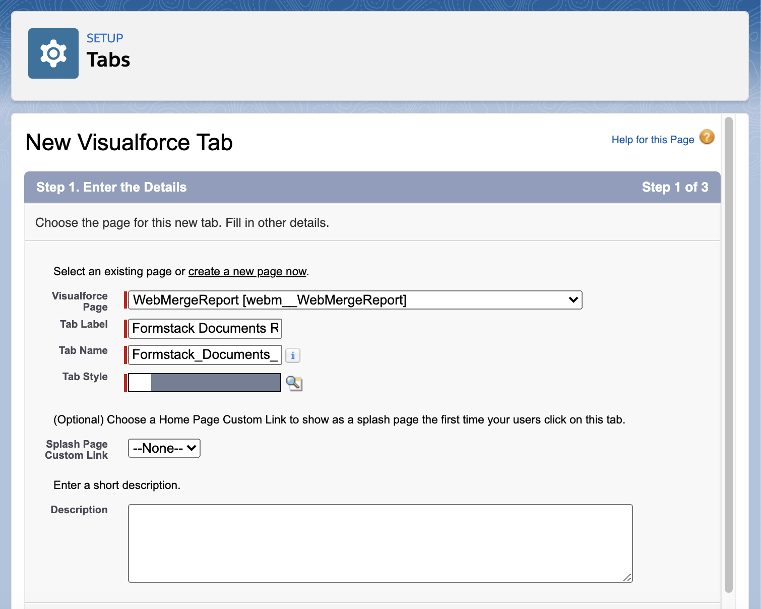Click the Help for this Page link
The width and height of the screenshot is (761, 609).
point(653,139)
